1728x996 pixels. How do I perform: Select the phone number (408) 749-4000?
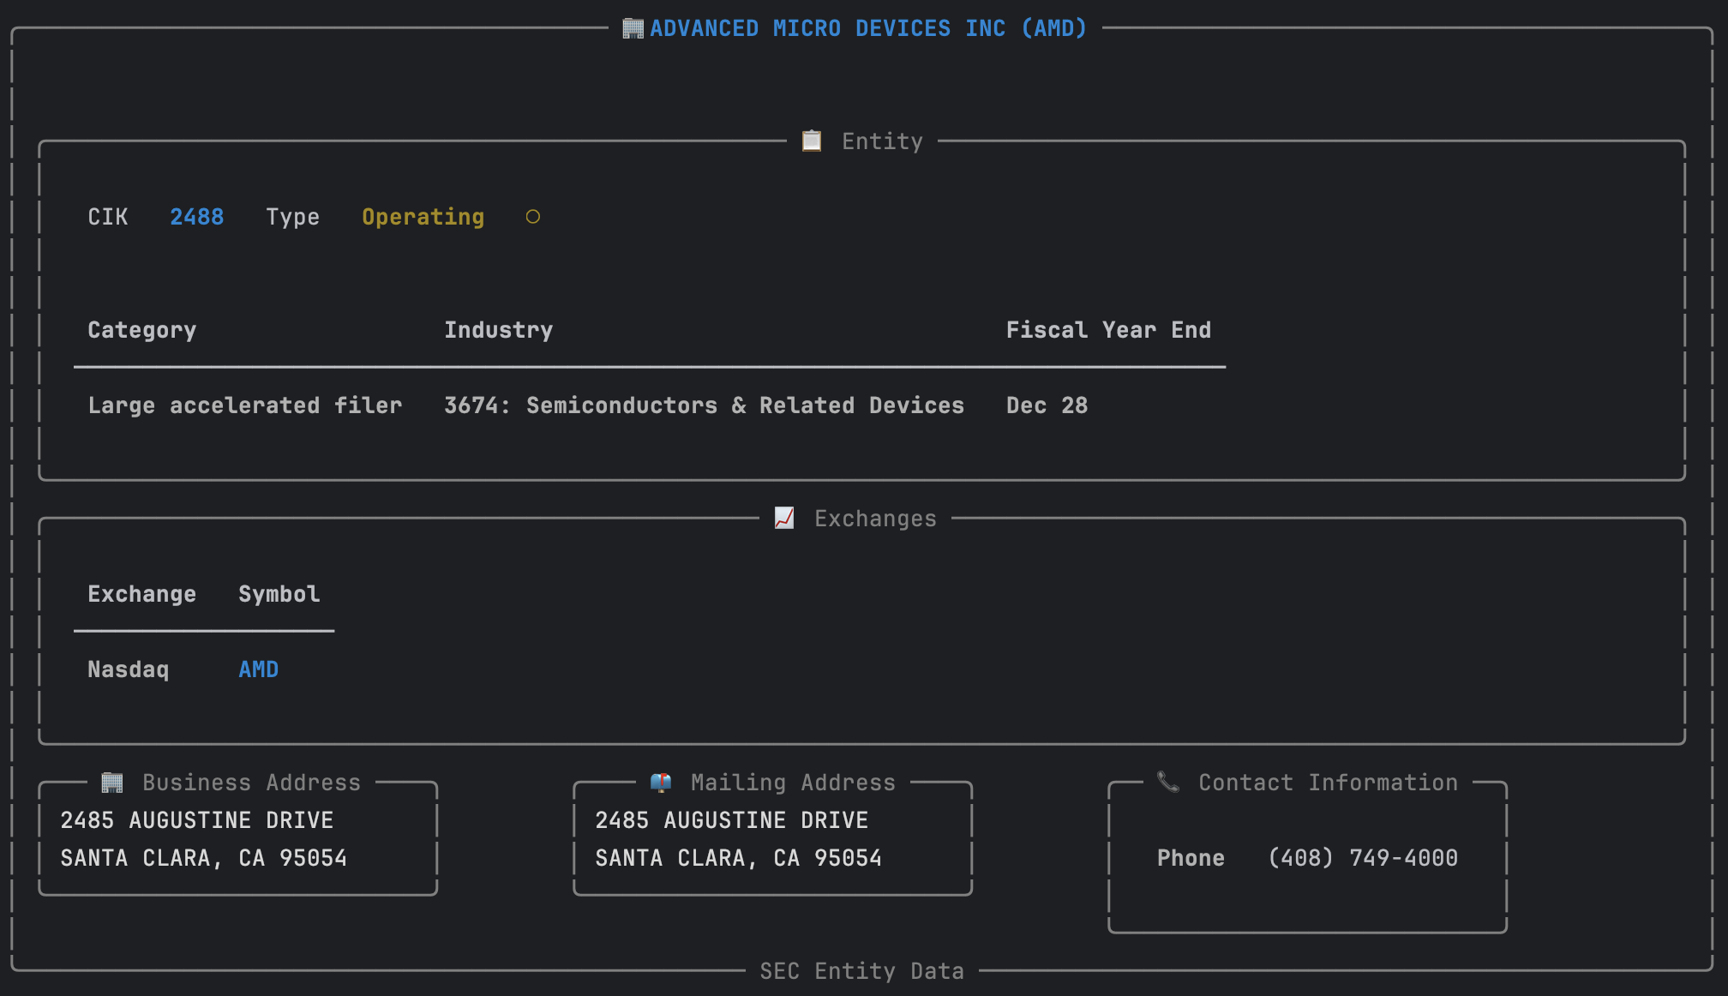tap(1362, 858)
